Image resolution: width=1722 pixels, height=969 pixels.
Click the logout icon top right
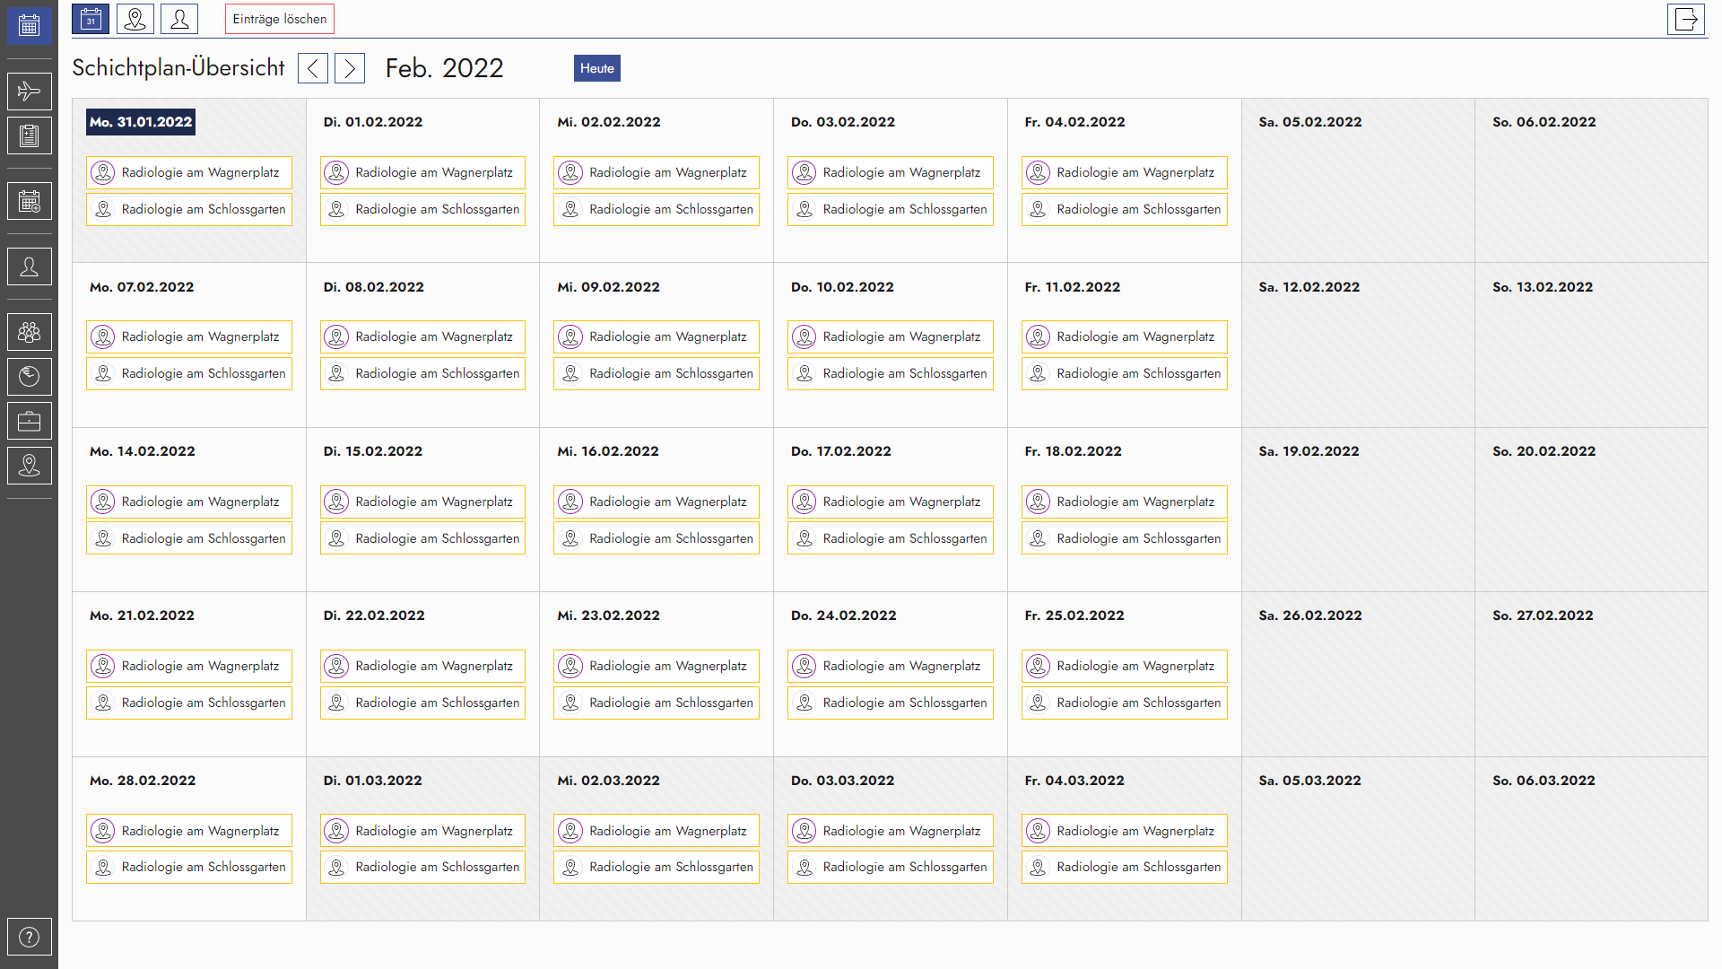[x=1685, y=19]
